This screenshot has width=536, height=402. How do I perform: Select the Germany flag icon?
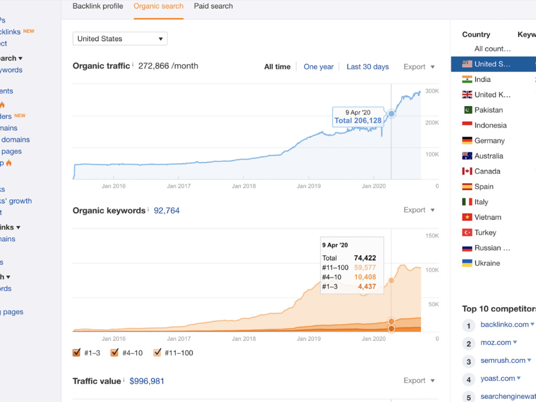coord(467,140)
